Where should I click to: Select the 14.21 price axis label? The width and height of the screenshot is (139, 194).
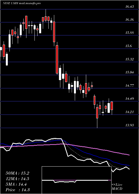[x=130, y=112]
